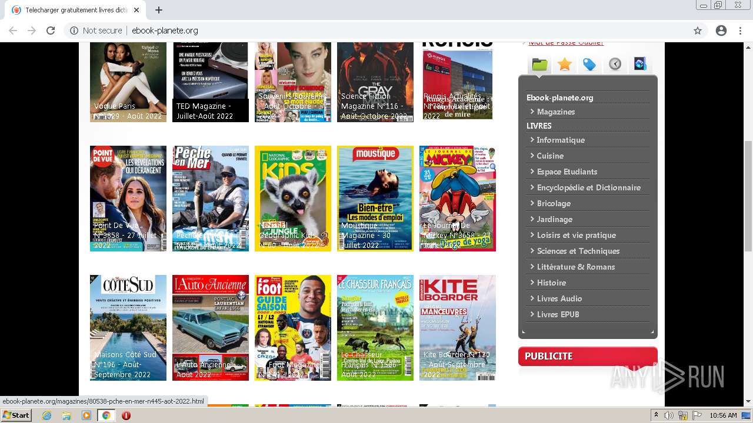View the Not secure site info icon
Image resolution: width=753 pixels, height=423 pixels.
click(74, 31)
